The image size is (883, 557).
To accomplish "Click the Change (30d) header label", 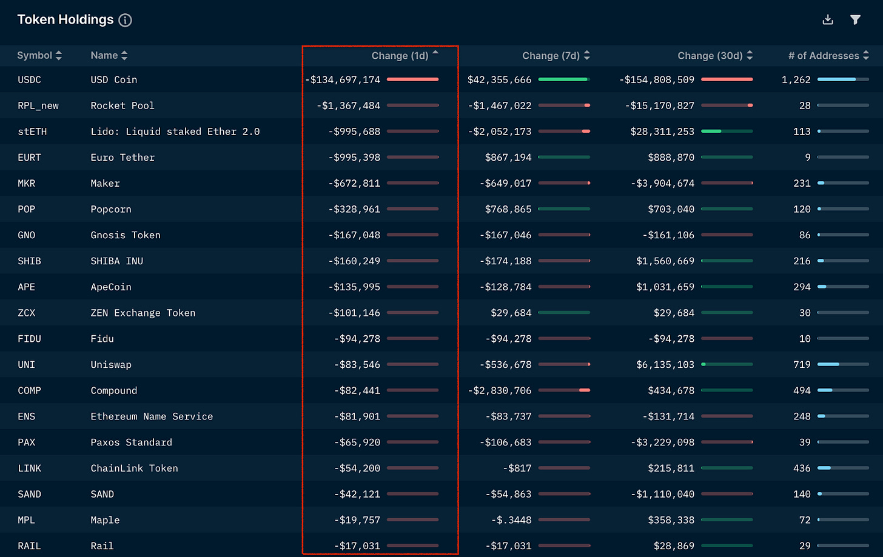I will (x=710, y=56).
